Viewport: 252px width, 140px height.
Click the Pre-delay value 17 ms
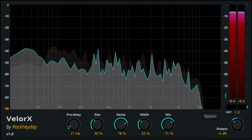75,134
